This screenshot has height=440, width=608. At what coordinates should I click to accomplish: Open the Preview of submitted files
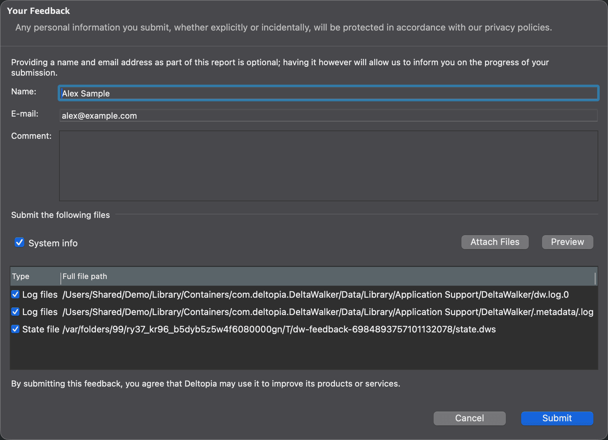(567, 242)
